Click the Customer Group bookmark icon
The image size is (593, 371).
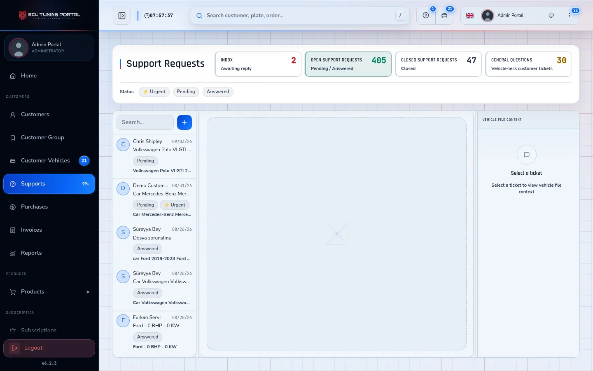tap(13, 138)
